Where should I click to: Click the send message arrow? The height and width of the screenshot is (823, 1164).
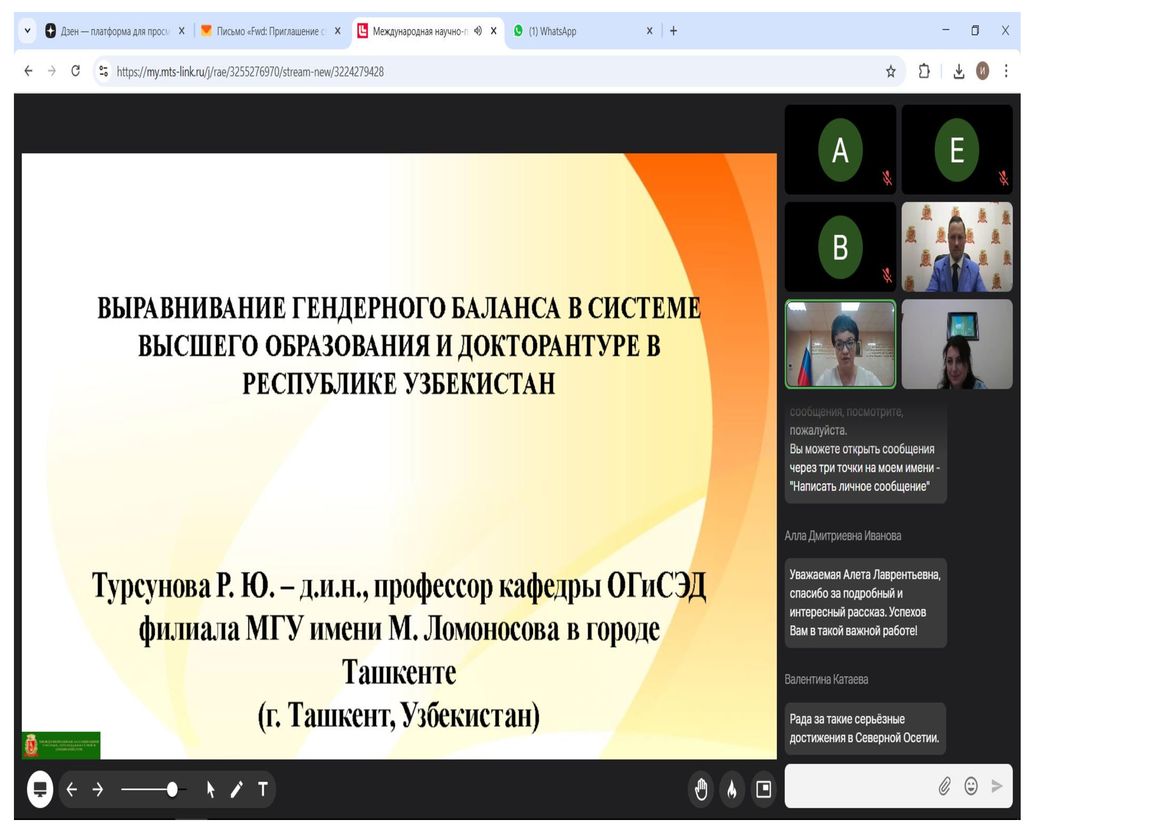click(997, 786)
